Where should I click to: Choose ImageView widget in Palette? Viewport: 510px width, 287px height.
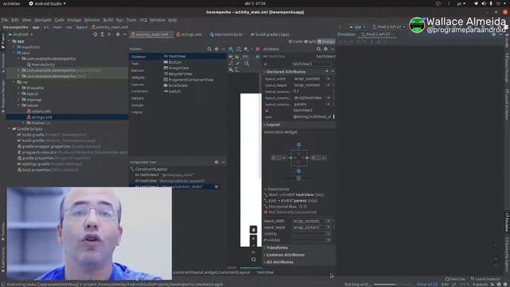(x=176, y=68)
